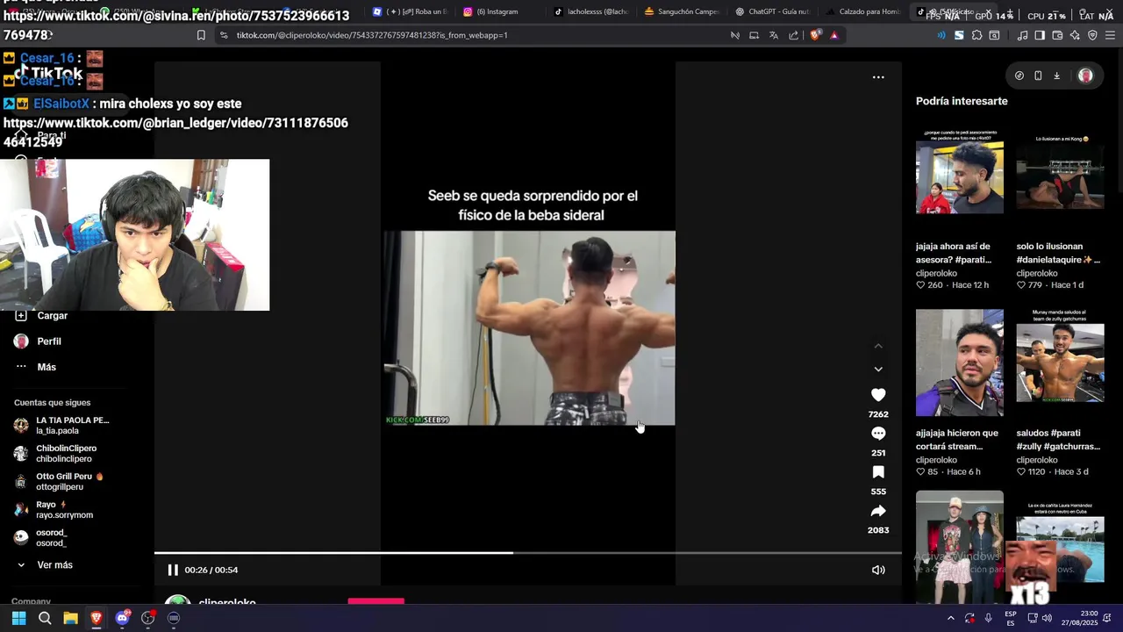The height and width of the screenshot is (632, 1123).
Task: Bookmark the video using the save icon
Action: point(878,472)
